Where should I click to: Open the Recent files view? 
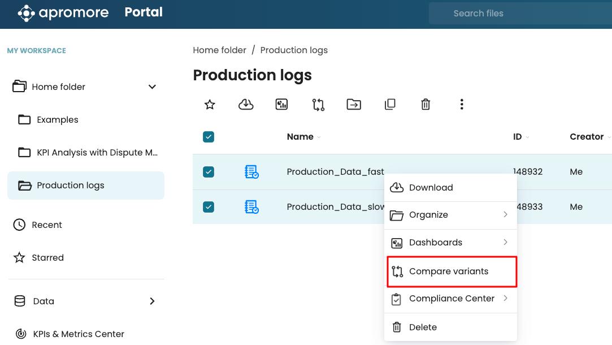tap(46, 225)
